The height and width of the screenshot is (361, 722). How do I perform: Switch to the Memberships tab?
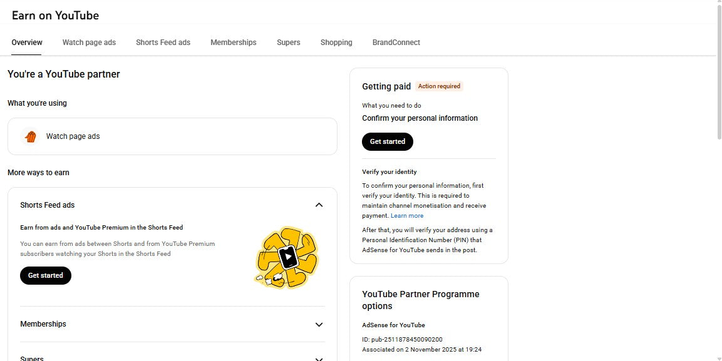pyautogui.click(x=233, y=42)
